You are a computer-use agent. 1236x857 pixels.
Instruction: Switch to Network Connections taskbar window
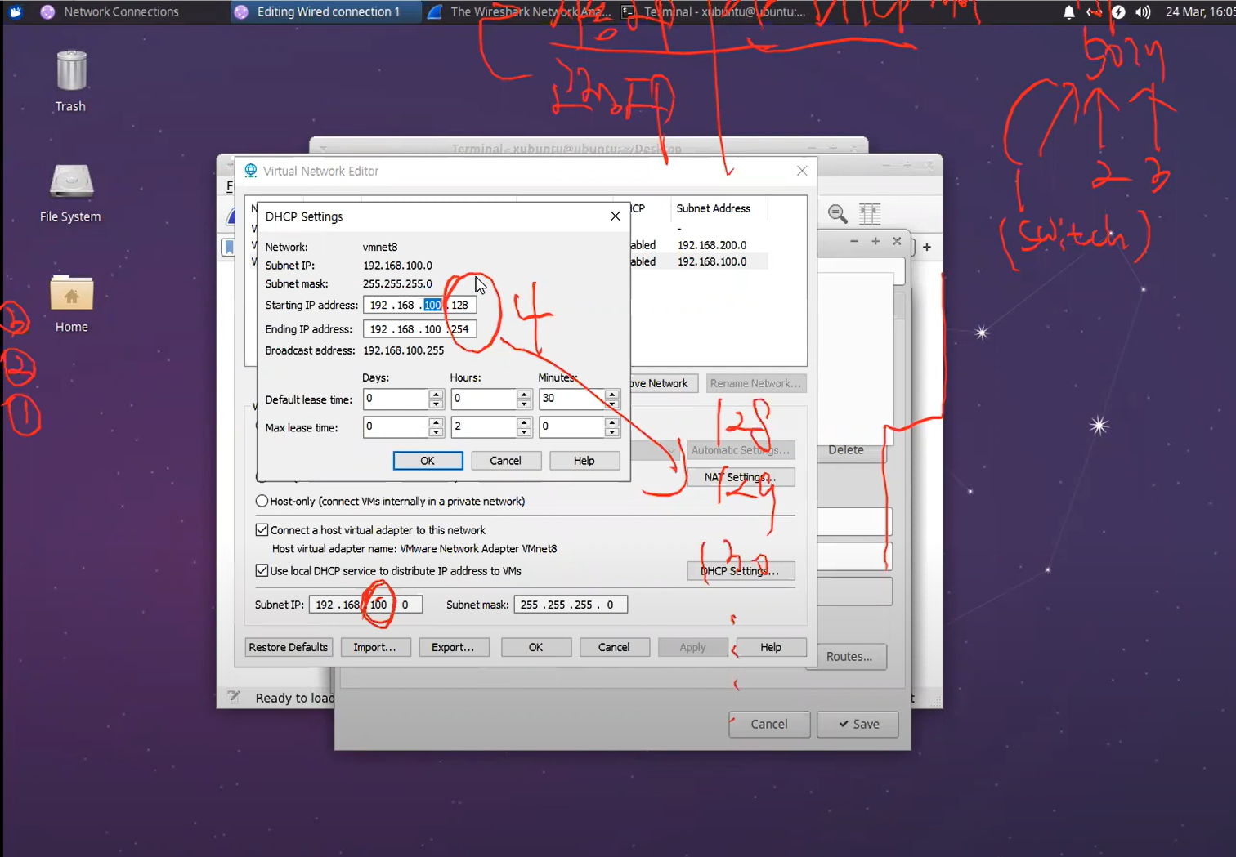point(110,11)
